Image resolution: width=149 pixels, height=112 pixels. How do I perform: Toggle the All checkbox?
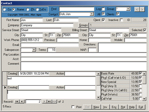click(x=103, y=14)
